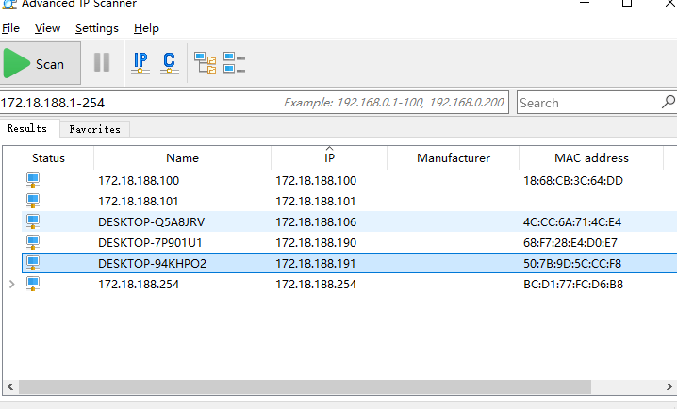
Task: Open the Help menu
Action: 146,28
